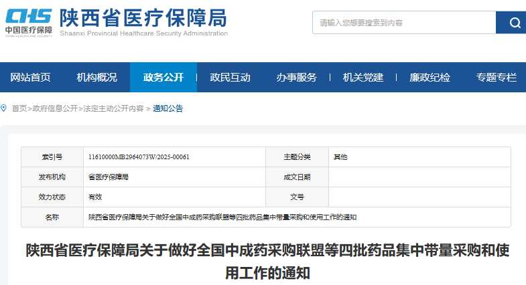
Task: Focus the site search input field
Action: [404, 23]
